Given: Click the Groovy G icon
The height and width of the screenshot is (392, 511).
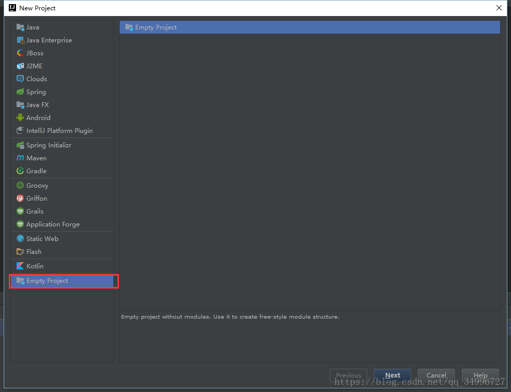Looking at the screenshot, I should [20, 186].
